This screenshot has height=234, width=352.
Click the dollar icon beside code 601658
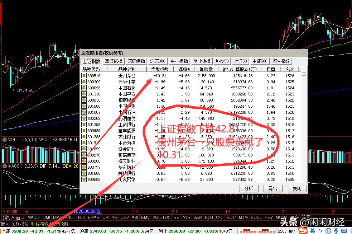84,173
